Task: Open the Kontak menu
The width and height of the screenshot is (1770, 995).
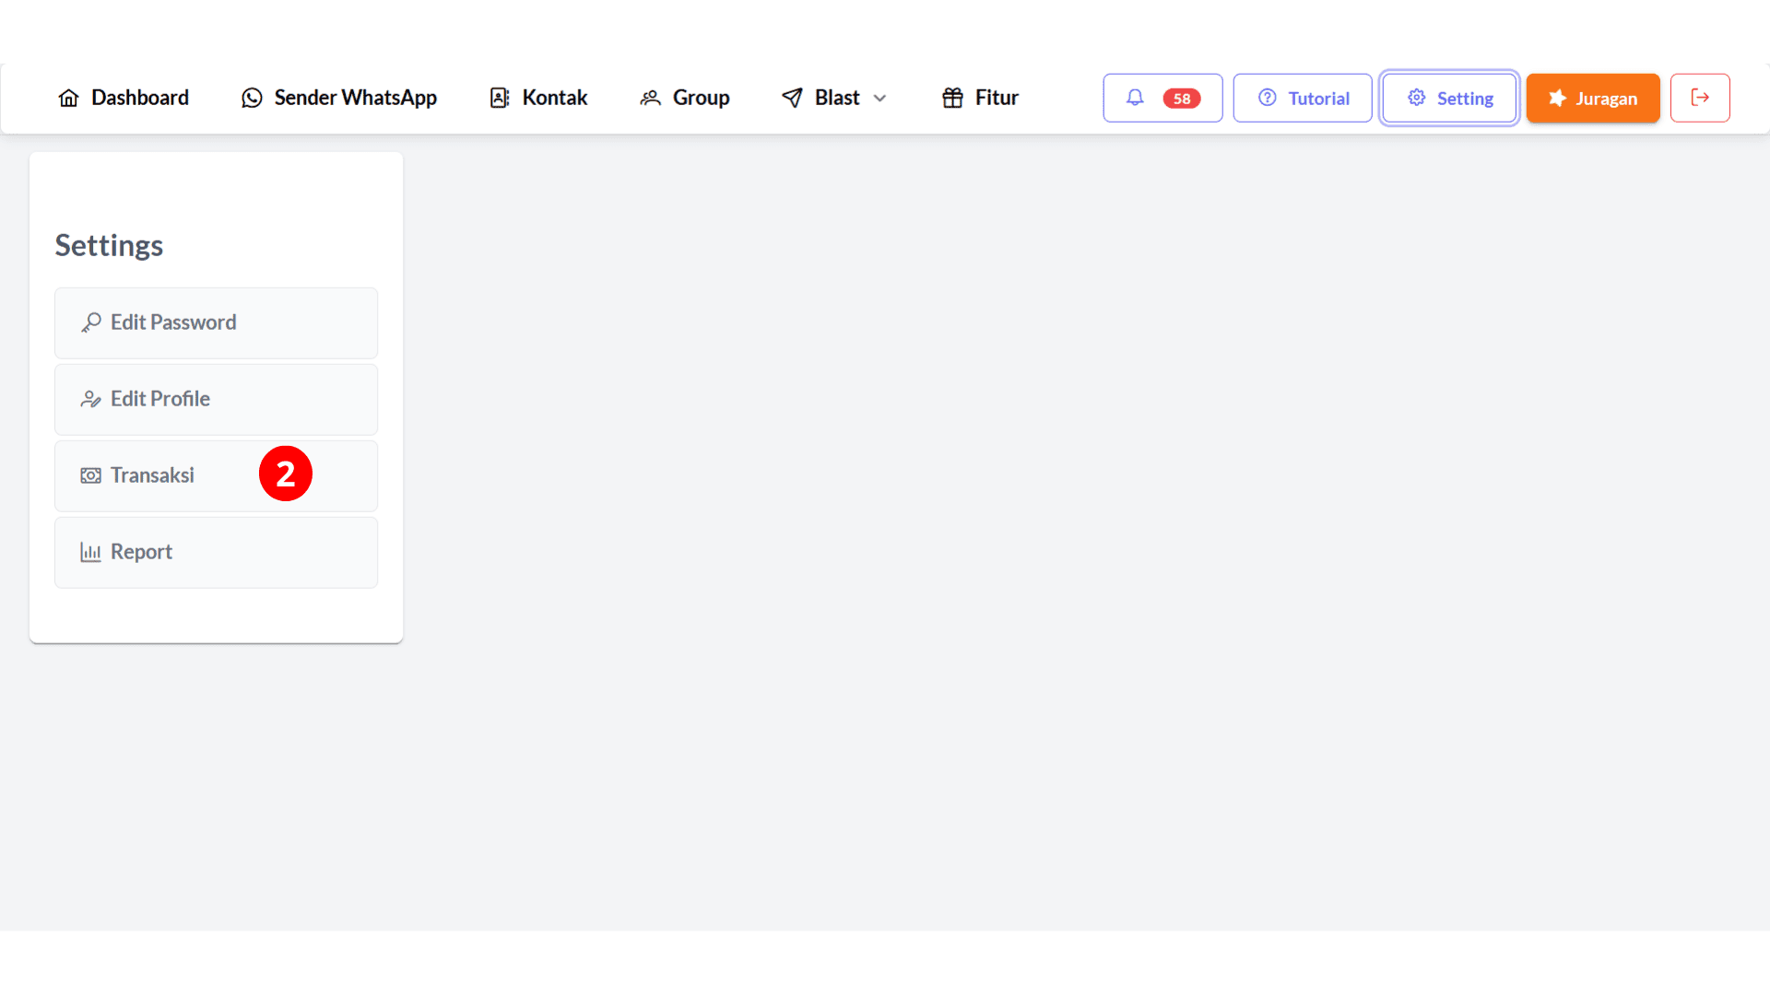Action: click(x=538, y=98)
